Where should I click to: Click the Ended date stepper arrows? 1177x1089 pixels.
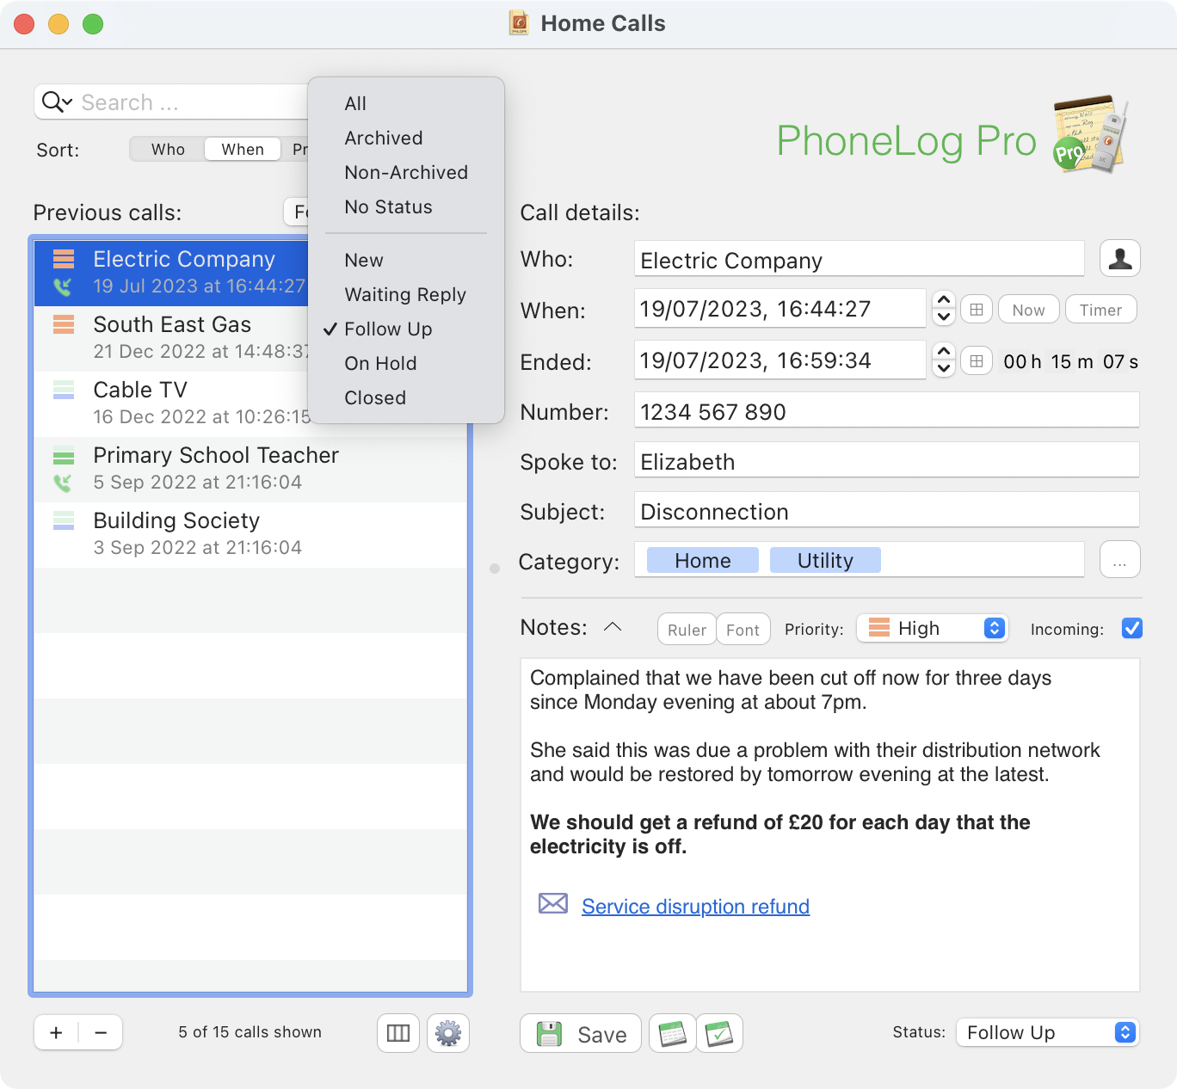pos(944,360)
